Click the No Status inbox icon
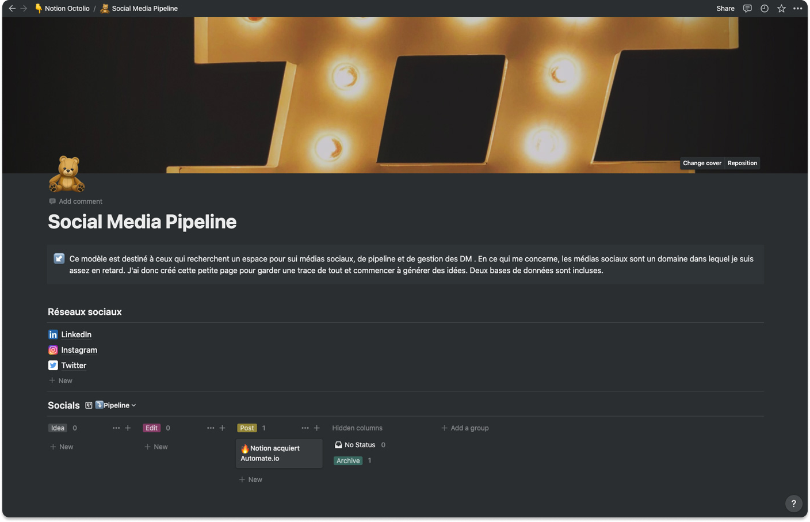 tap(338, 445)
